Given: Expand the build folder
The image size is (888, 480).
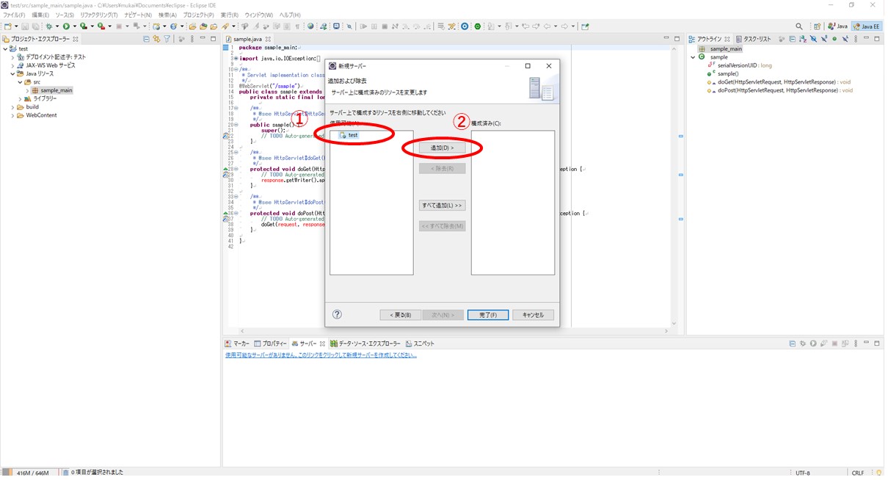Looking at the screenshot, I should [13, 107].
